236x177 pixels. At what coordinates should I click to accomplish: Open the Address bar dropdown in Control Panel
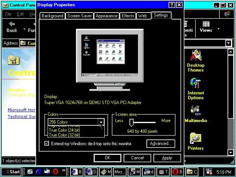(229, 44)
